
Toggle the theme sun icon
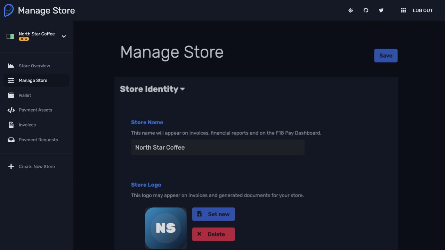pos(351,10)
